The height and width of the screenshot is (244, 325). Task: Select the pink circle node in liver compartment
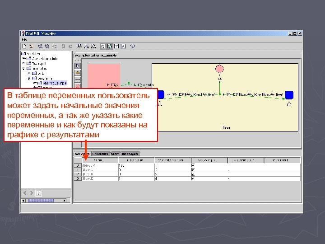219,69
